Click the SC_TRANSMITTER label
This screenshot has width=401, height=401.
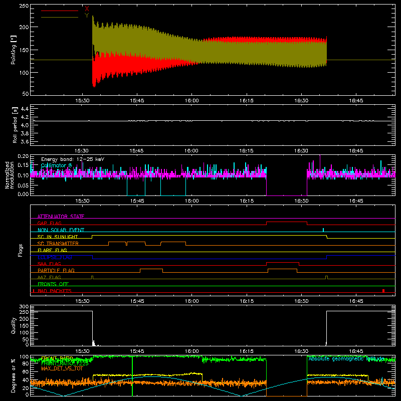58,244
